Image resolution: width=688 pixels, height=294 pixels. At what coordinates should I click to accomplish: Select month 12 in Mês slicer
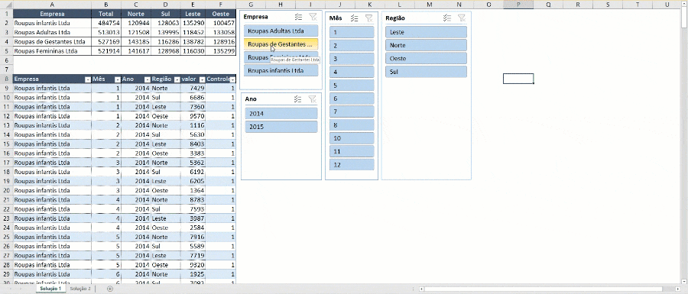pos(352,165)
